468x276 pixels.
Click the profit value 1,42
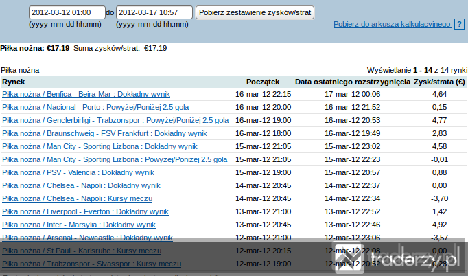click(x=439, y=211)
